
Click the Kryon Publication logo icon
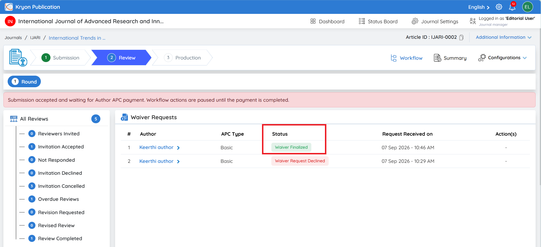pos(9,7)
